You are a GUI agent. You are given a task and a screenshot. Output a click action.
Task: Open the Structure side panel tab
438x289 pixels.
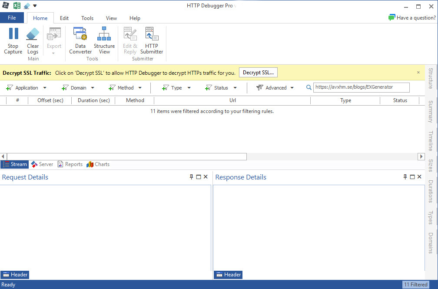pos(431,78)
